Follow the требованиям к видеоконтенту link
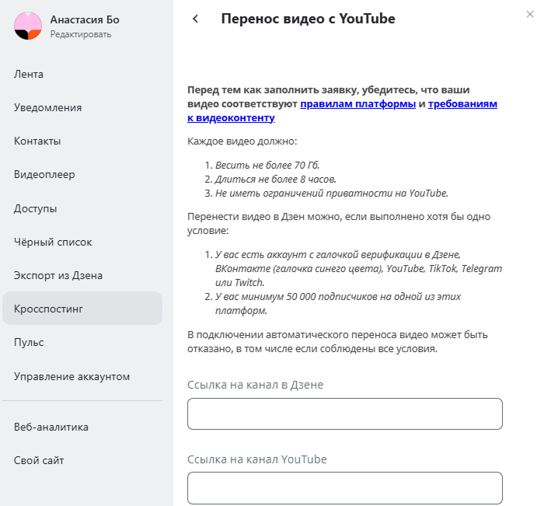This screenshot has width=537, height=506. 463,104
